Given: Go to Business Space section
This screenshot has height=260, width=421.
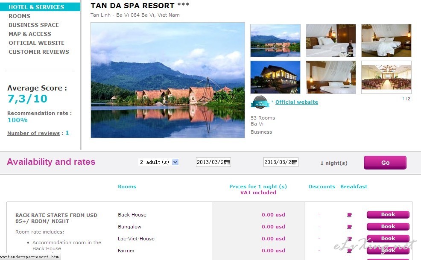Looking at the screenshot, I should click(x=34, y=25).
